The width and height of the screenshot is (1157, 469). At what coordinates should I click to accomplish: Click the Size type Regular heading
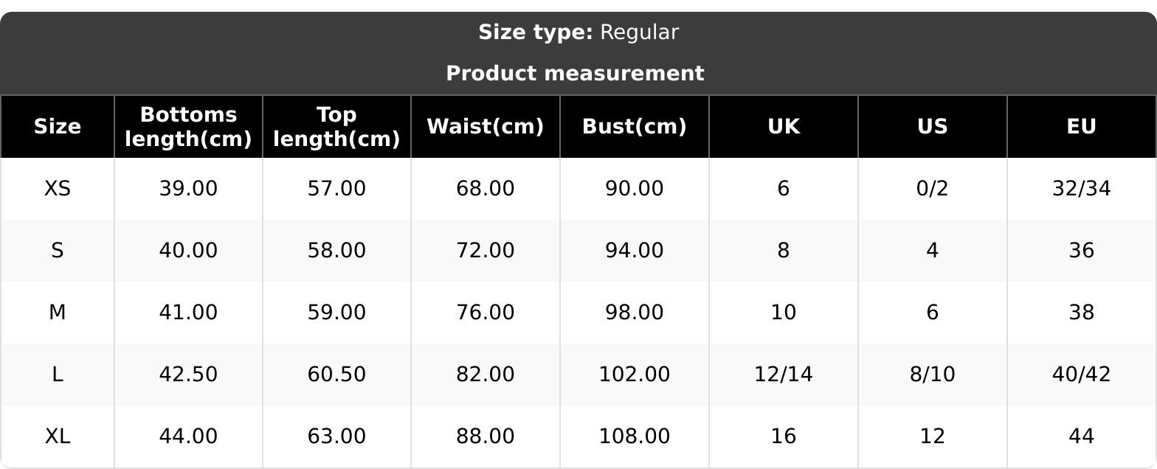pos(578,32)
